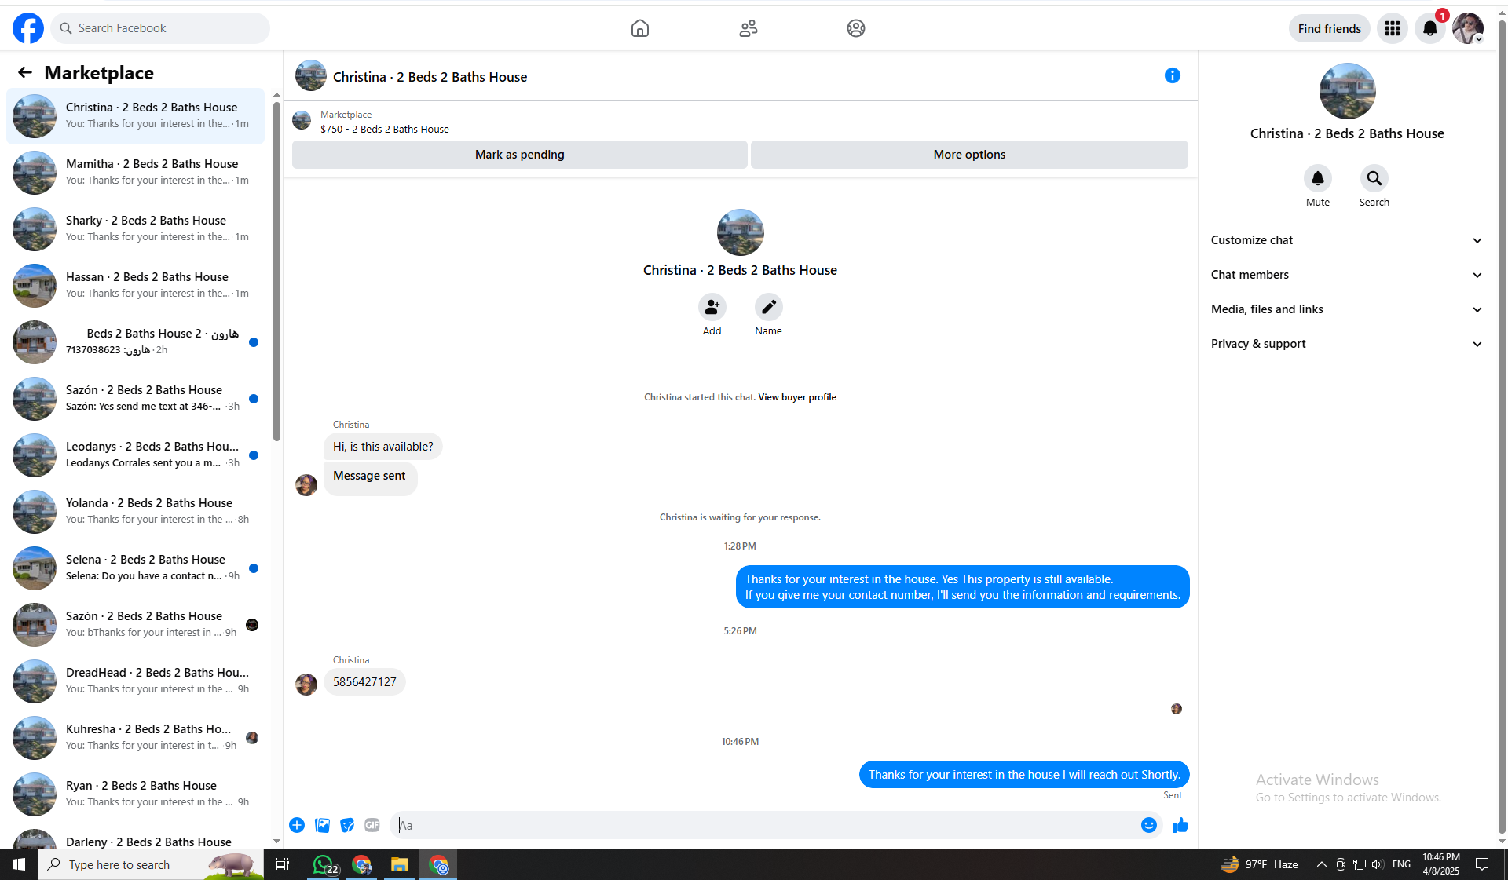Expand Chat members section
The width and height of the screenshot is (1508, 880).
(1346, 275)
